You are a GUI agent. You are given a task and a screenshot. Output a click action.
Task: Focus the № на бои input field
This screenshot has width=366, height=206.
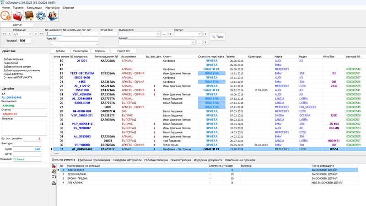point(108,33)
